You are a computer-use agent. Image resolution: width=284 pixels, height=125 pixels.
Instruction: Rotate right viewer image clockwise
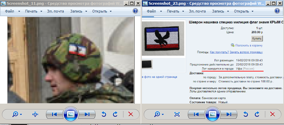click(x=257, y=114)
